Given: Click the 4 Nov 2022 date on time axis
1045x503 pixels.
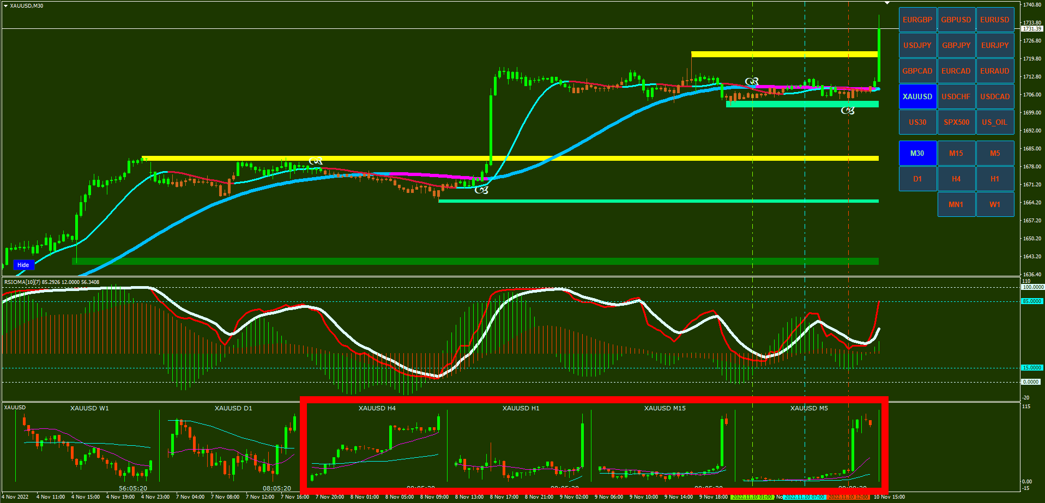Looking at the screenshot, I should coord(16,497).
